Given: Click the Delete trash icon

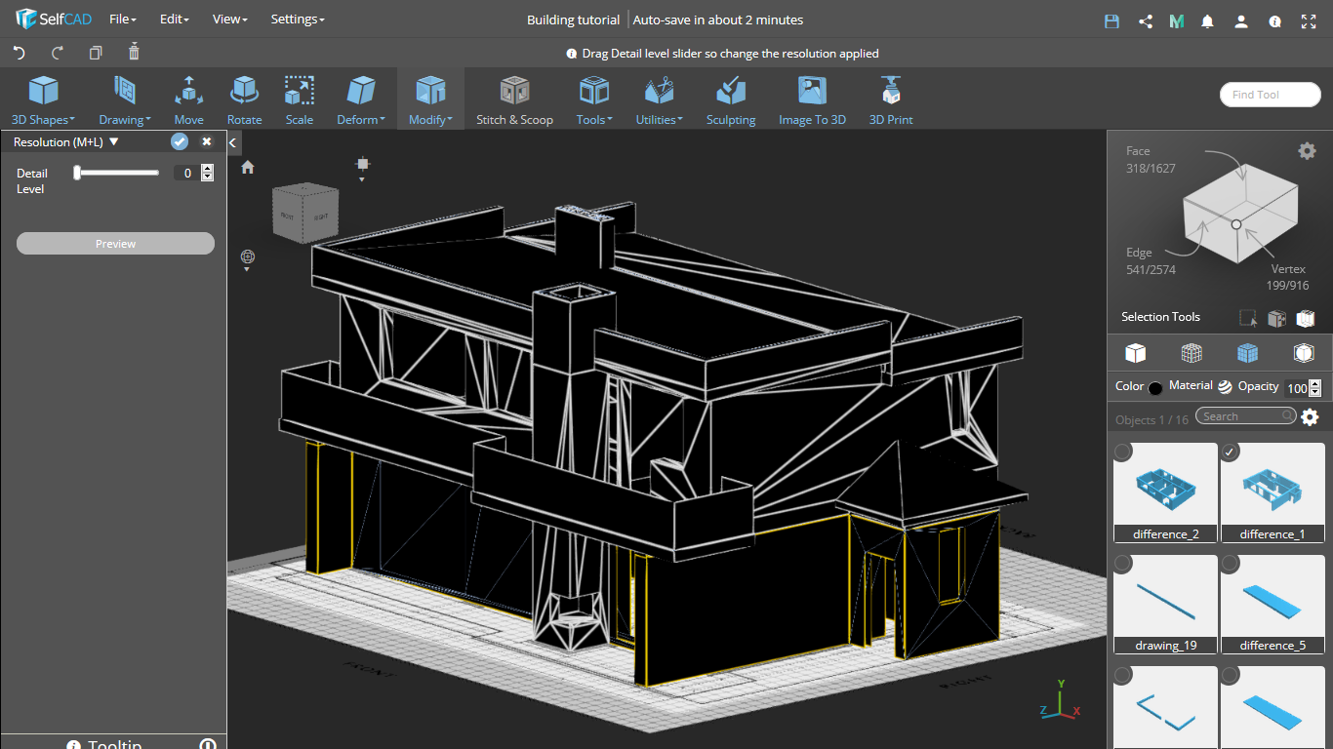Looking at the screenshot, I should pyautogui.click(x=134, y=52).
